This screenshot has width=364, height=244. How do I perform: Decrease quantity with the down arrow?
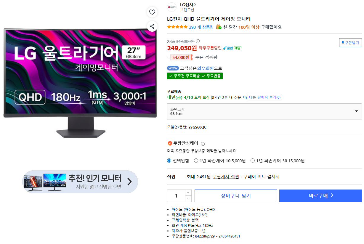pos(188,199)
